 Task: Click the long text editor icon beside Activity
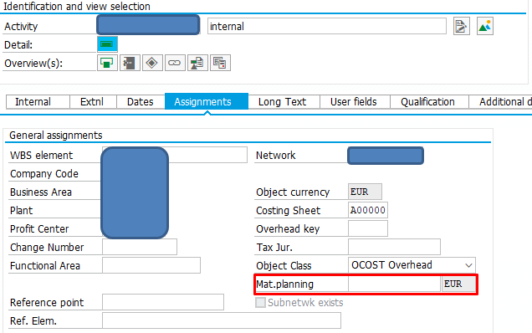click(x=462, y=26)
